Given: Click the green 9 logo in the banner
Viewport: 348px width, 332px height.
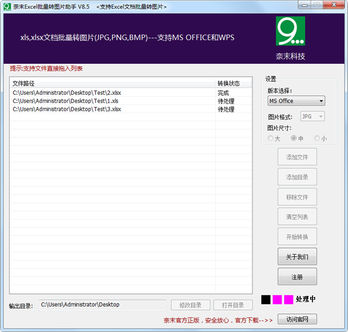Looking at the screenshot, I should click(290, 31).
